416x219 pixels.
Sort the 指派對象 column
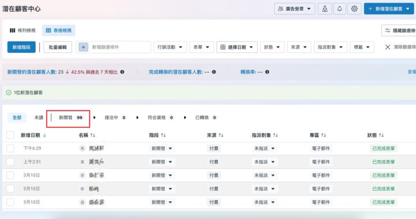click(276, 135)
